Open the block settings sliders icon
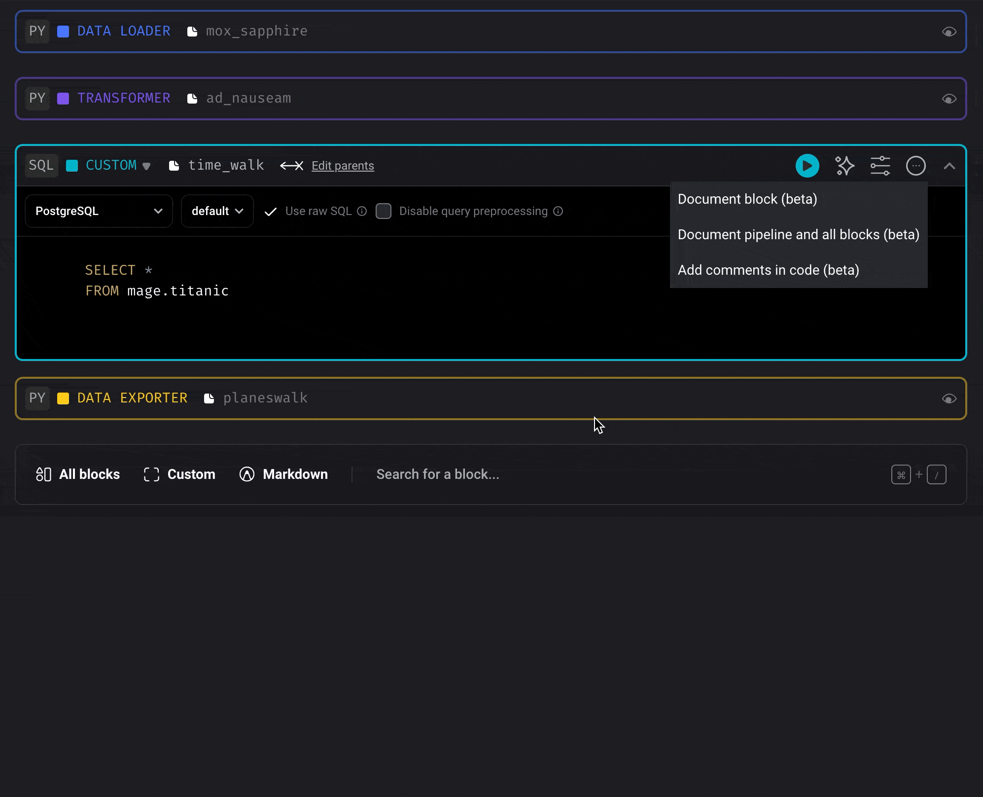 [x=880, y=166]
